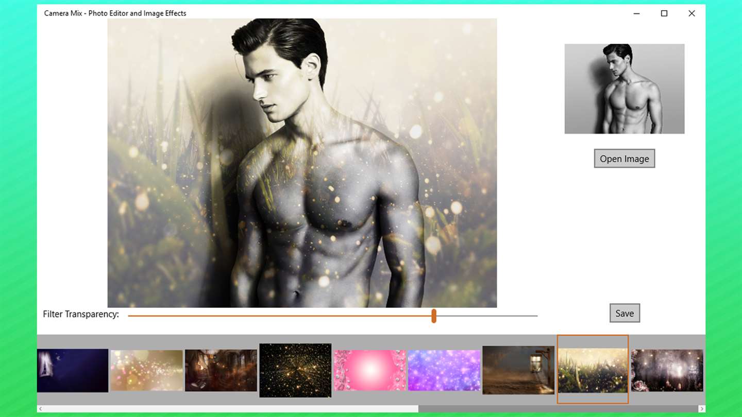The image size is (742, 417).
Task: Minimize the Camera Mix window
Action: pyautogui.click(x=637, y=13)
